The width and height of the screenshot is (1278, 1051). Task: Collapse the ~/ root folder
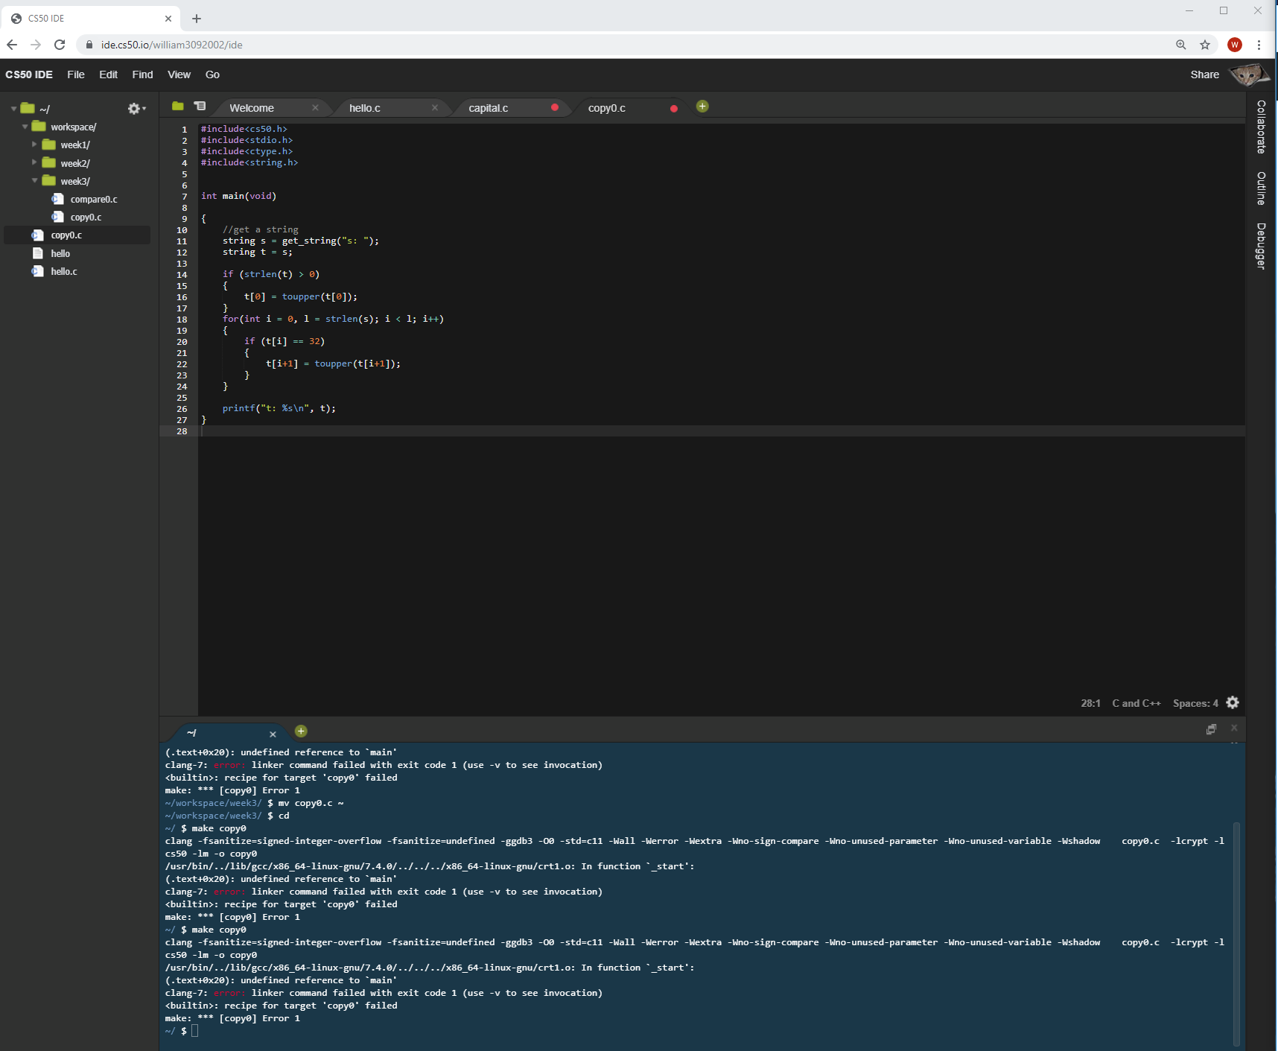click(x=14, y=109)
